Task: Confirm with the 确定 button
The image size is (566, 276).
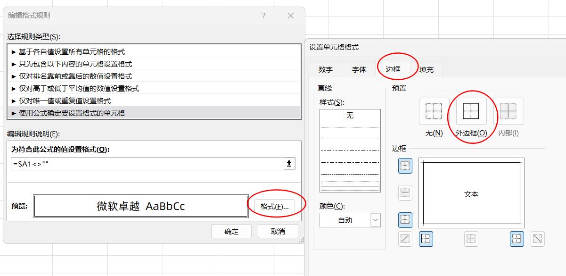Action: tap(231, 231)
